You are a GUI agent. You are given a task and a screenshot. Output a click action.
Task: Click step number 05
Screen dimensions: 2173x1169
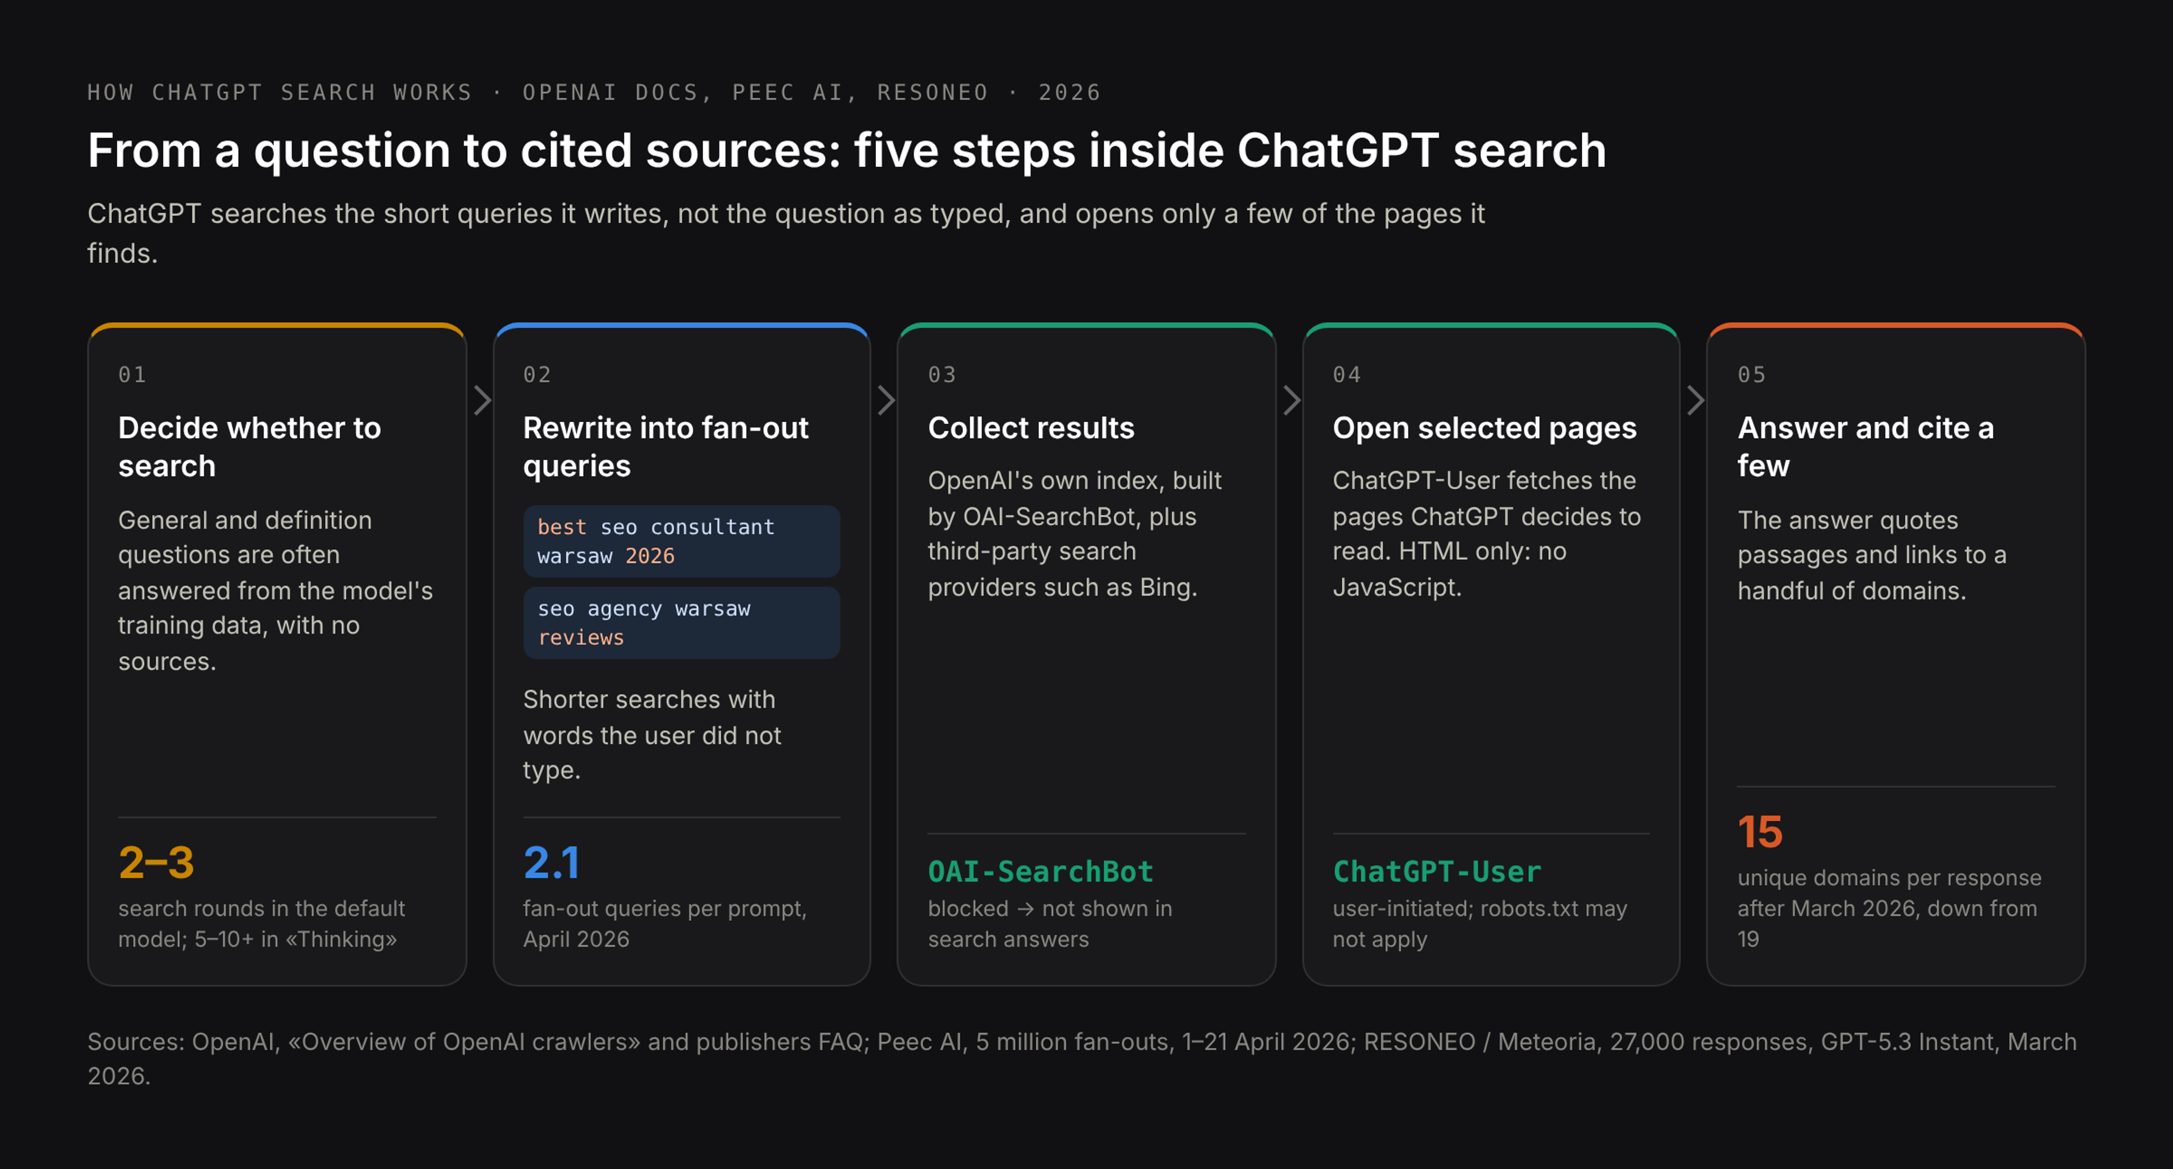pyautogui.click(x=1752, y=374)
